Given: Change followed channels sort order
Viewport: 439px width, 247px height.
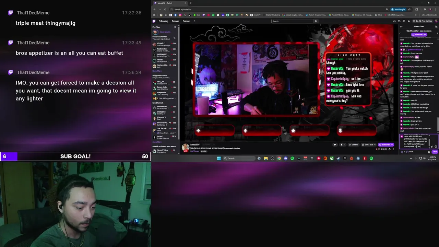Looking at the screenshot, I should (x=175, y=38).
